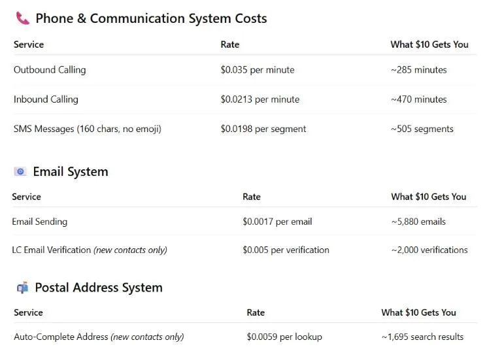Select the Email System heading
Screen dimensions: 487x353
coord(71,172)
